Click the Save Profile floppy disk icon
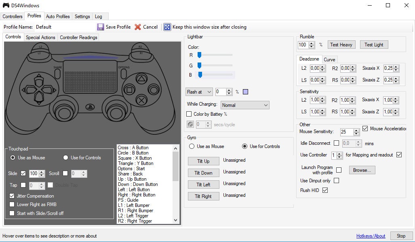The height and width of the screenshot is (242, 415). pos(101,27)
